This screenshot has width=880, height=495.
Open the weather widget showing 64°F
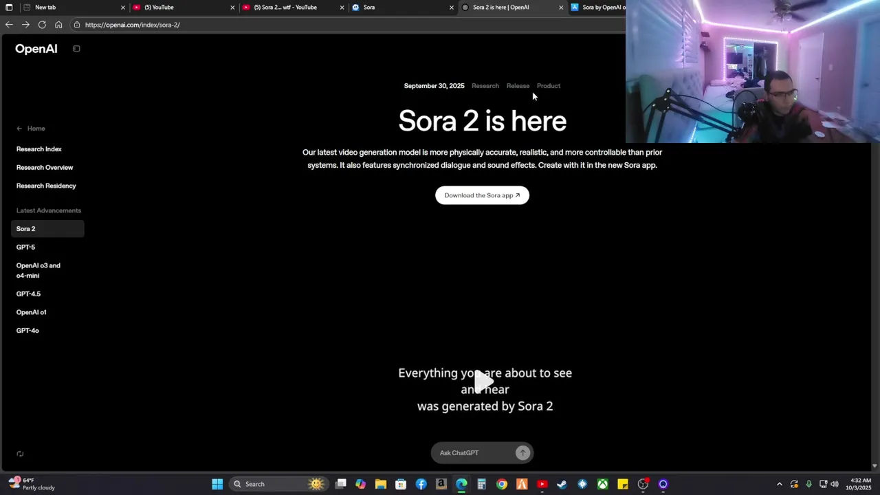coord(32,484)
